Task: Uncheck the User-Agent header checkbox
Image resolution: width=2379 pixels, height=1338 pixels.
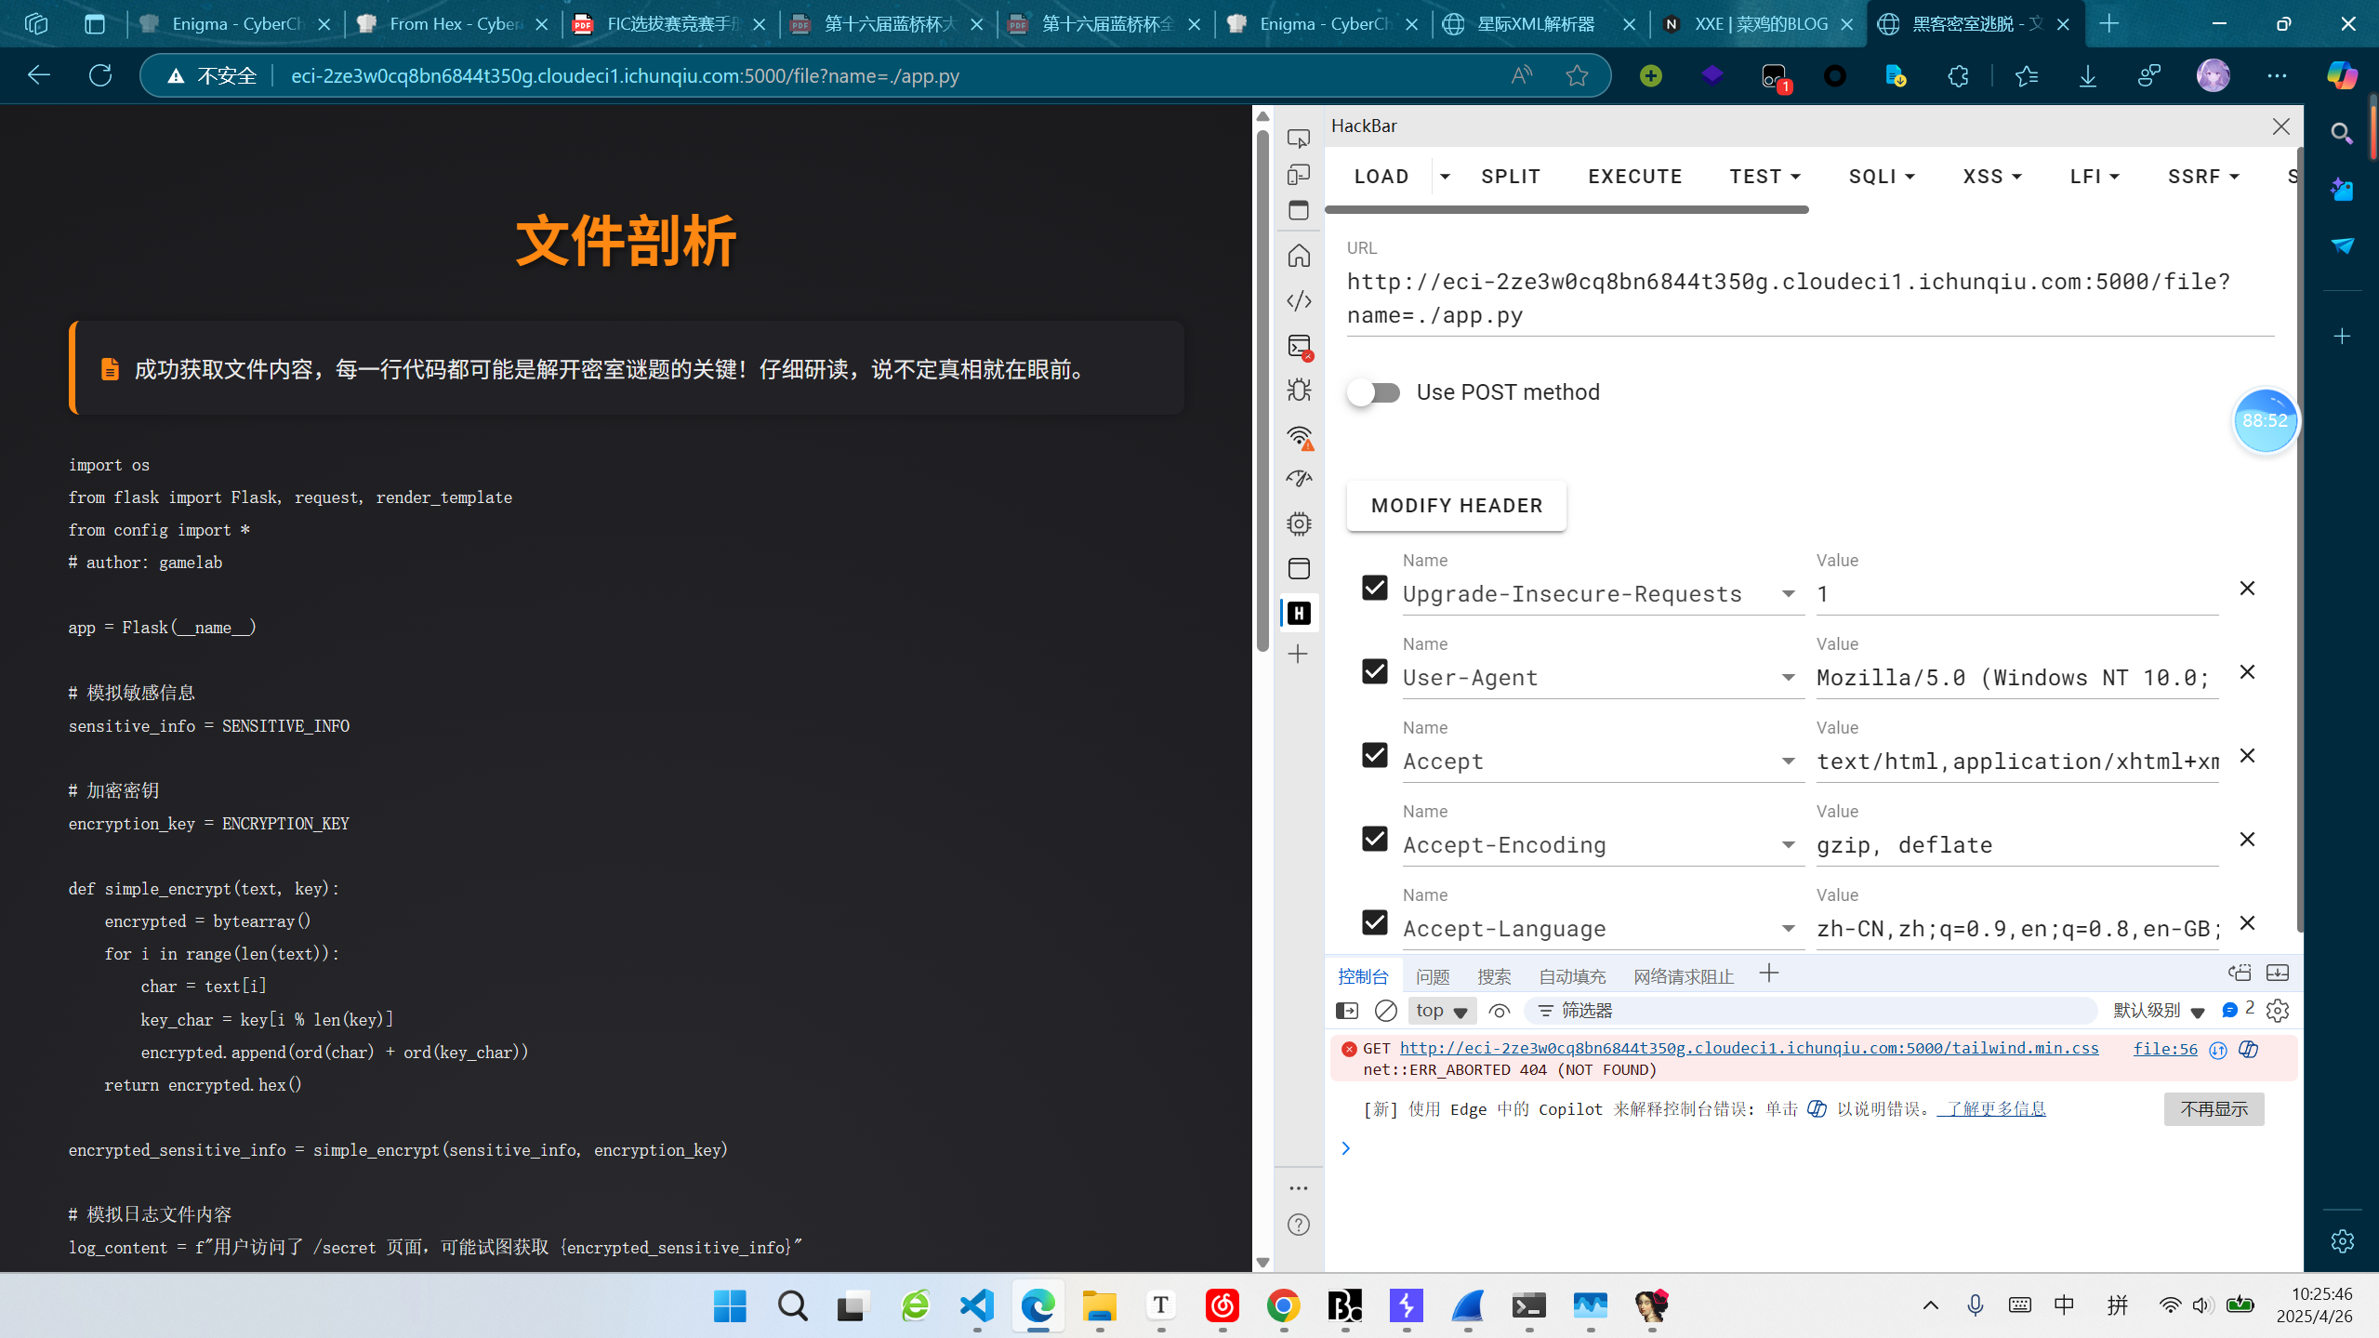Action: (x=1374, y=671)
